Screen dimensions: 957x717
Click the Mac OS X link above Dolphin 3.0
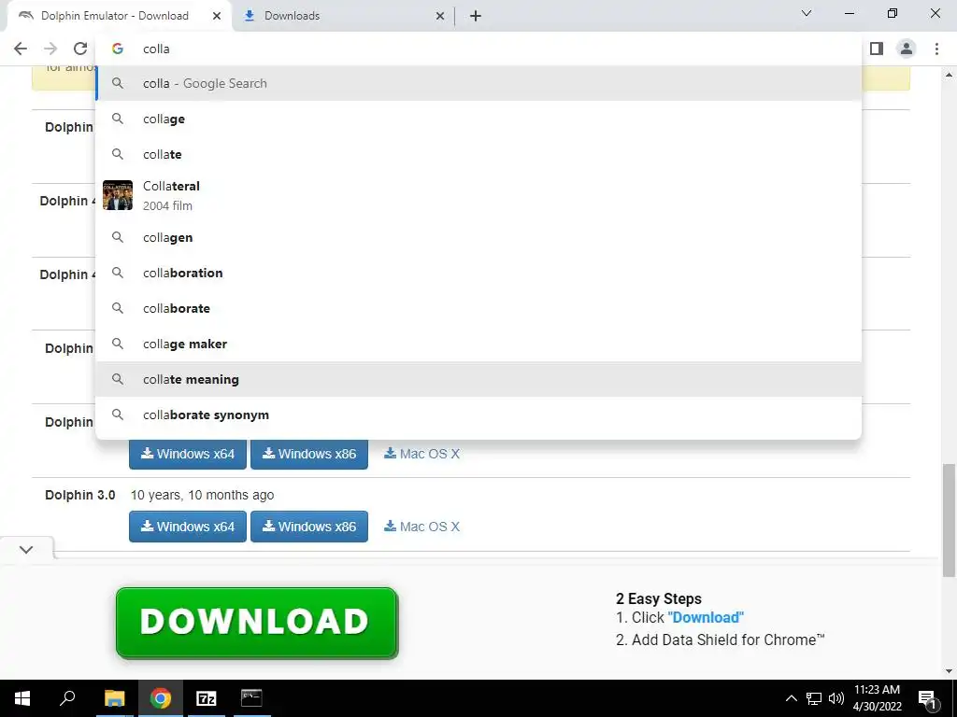(x=421, y=454)
